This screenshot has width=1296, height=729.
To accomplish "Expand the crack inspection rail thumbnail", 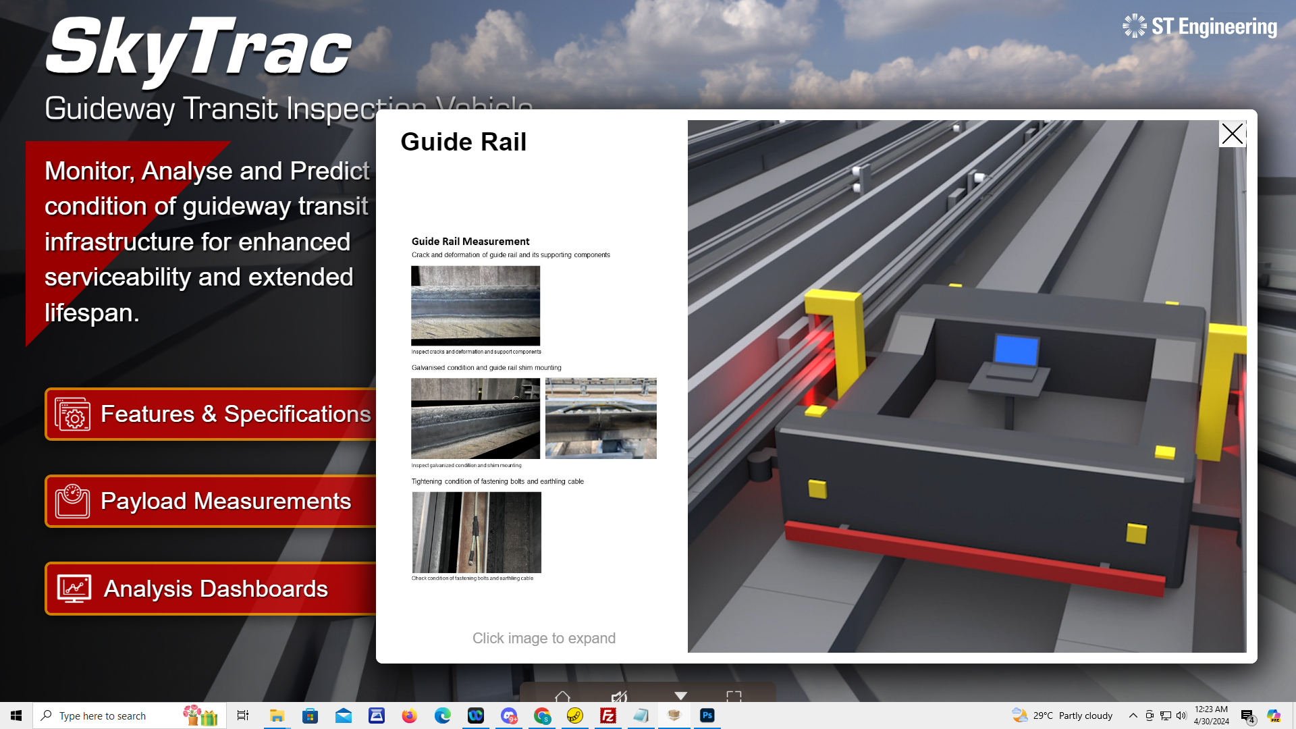I will (x=475, y=306).
